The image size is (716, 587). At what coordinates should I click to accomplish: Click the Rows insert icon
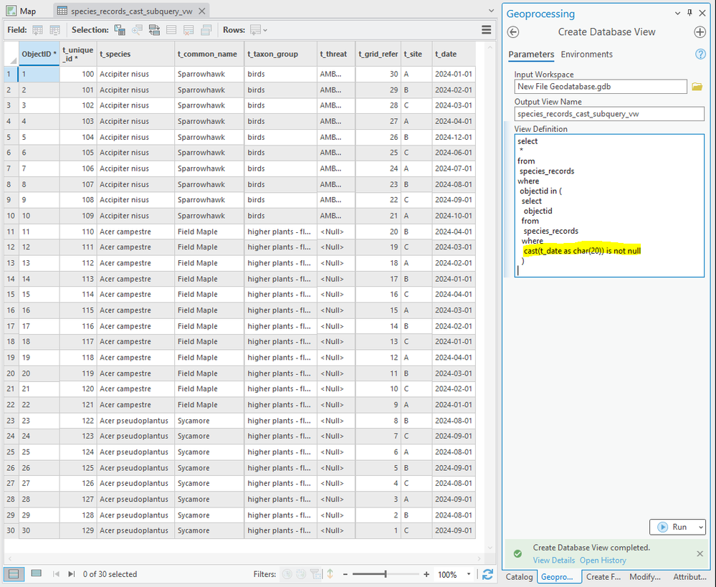255,30
